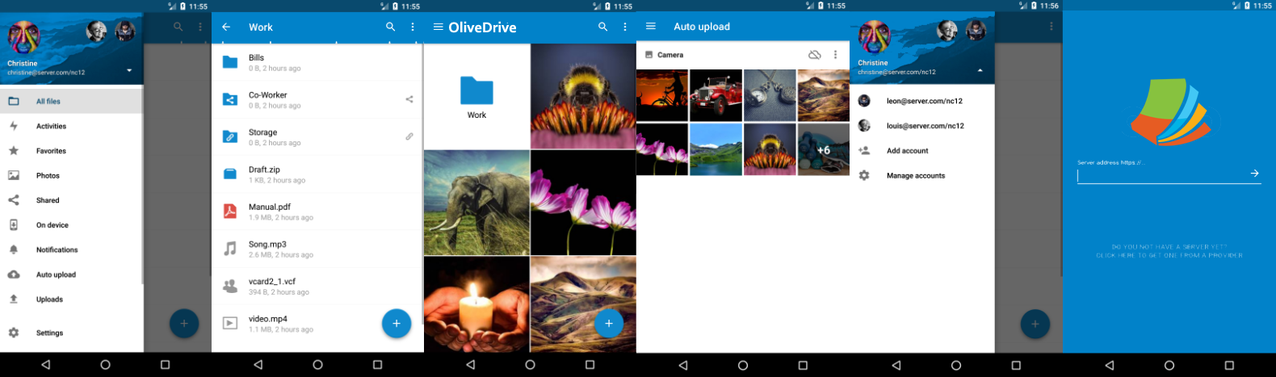
Task: Open Auto upload from the drawer list
Action: (x=71, y=274)
